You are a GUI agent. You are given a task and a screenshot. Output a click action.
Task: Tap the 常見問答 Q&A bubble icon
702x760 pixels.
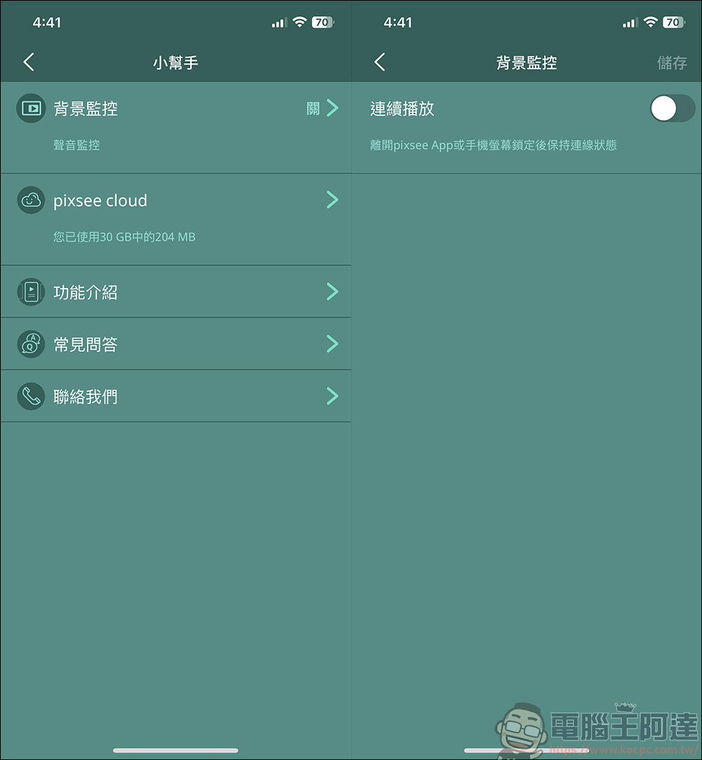(31, 344)
